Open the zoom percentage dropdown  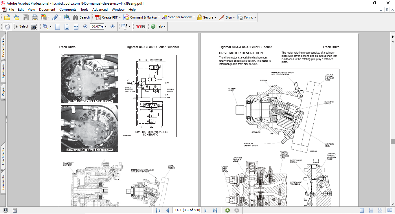pos(106,26)
